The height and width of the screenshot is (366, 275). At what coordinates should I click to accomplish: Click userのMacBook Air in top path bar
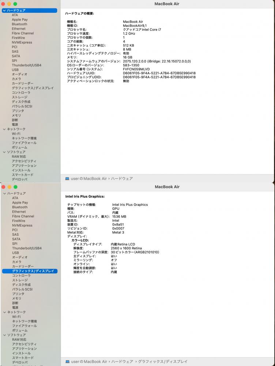pos(88,179)
